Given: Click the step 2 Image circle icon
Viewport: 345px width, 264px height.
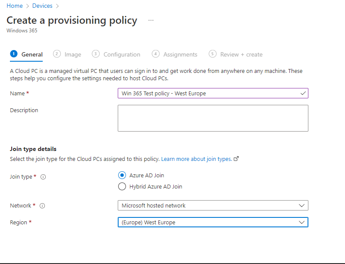Looking at the screenshot, I should [57, 54].
